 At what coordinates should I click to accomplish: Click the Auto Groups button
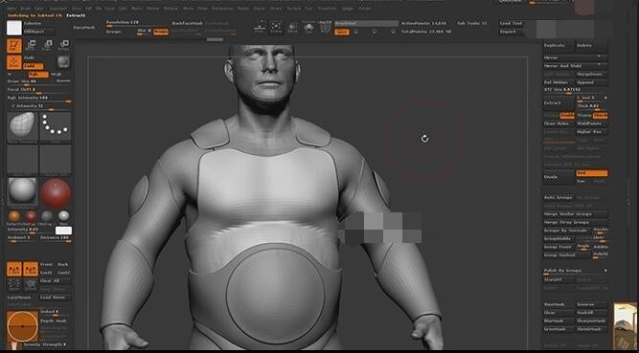[559, 197]
